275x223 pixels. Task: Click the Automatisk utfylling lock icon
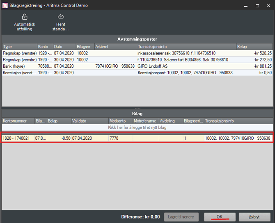[x=25, y=17]
